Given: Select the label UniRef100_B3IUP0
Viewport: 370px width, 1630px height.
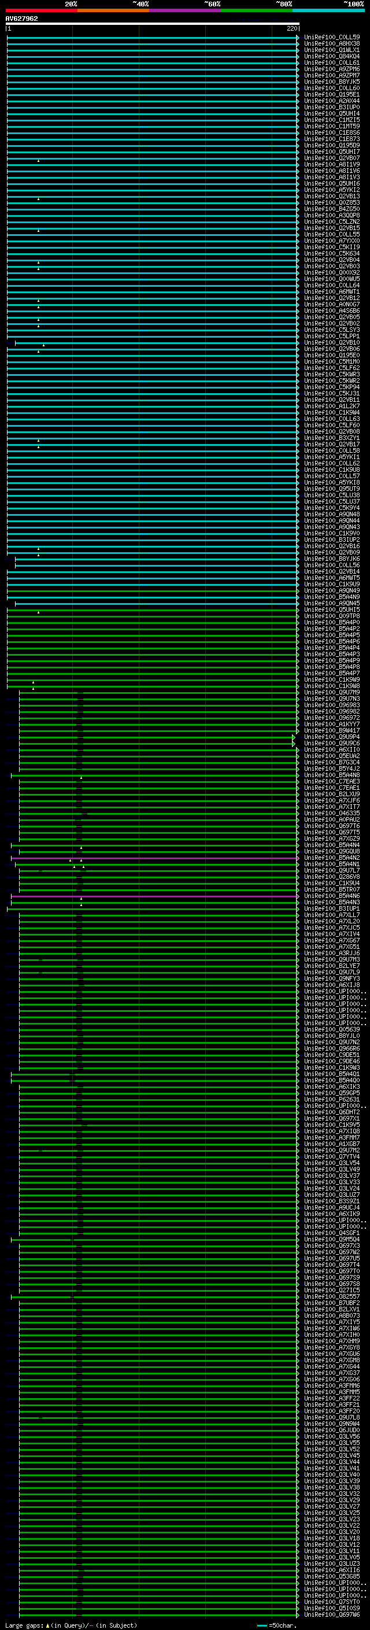Looking at the screenshot, I should [x=332, y=107].
